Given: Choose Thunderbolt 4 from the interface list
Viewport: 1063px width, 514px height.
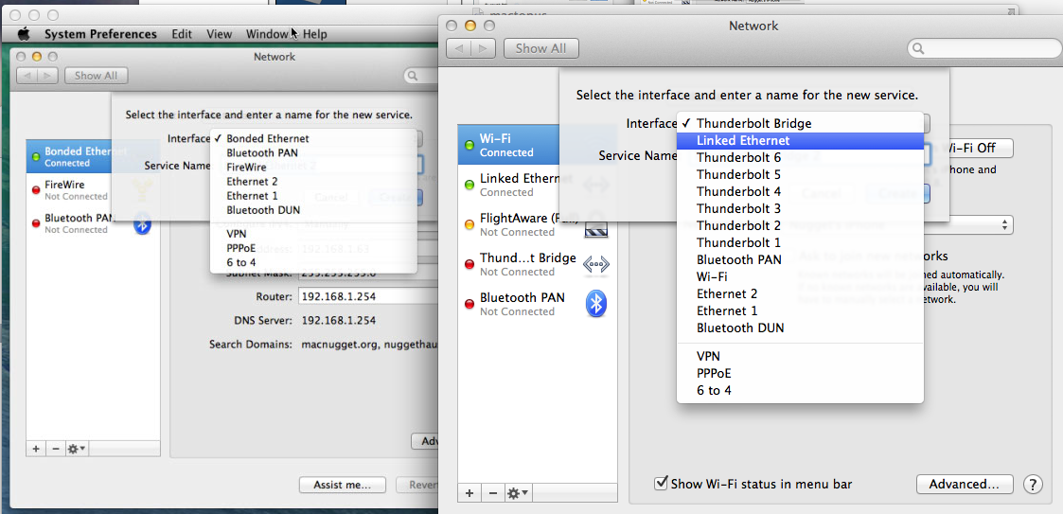Looking at the screenshot, I should tap(800, 191).
